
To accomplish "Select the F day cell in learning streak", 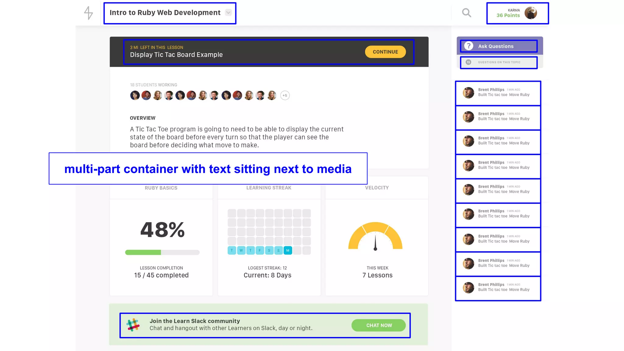I will pos(260,250).
